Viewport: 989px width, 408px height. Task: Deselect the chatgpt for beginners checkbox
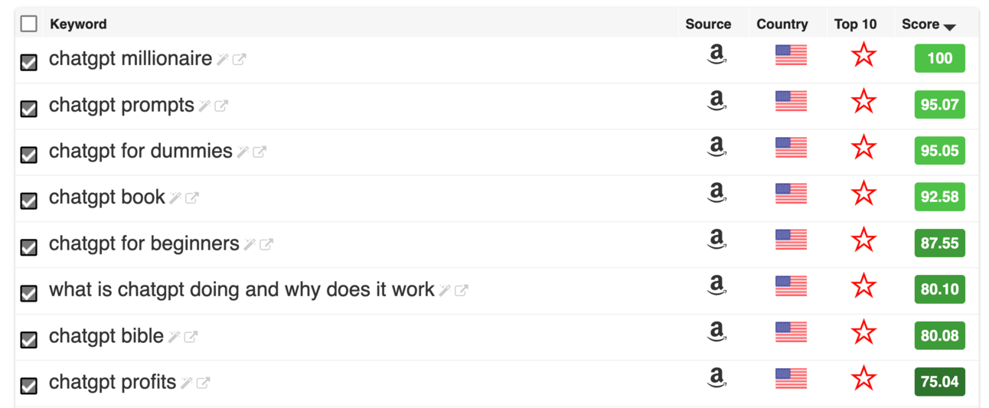[29, 247]
